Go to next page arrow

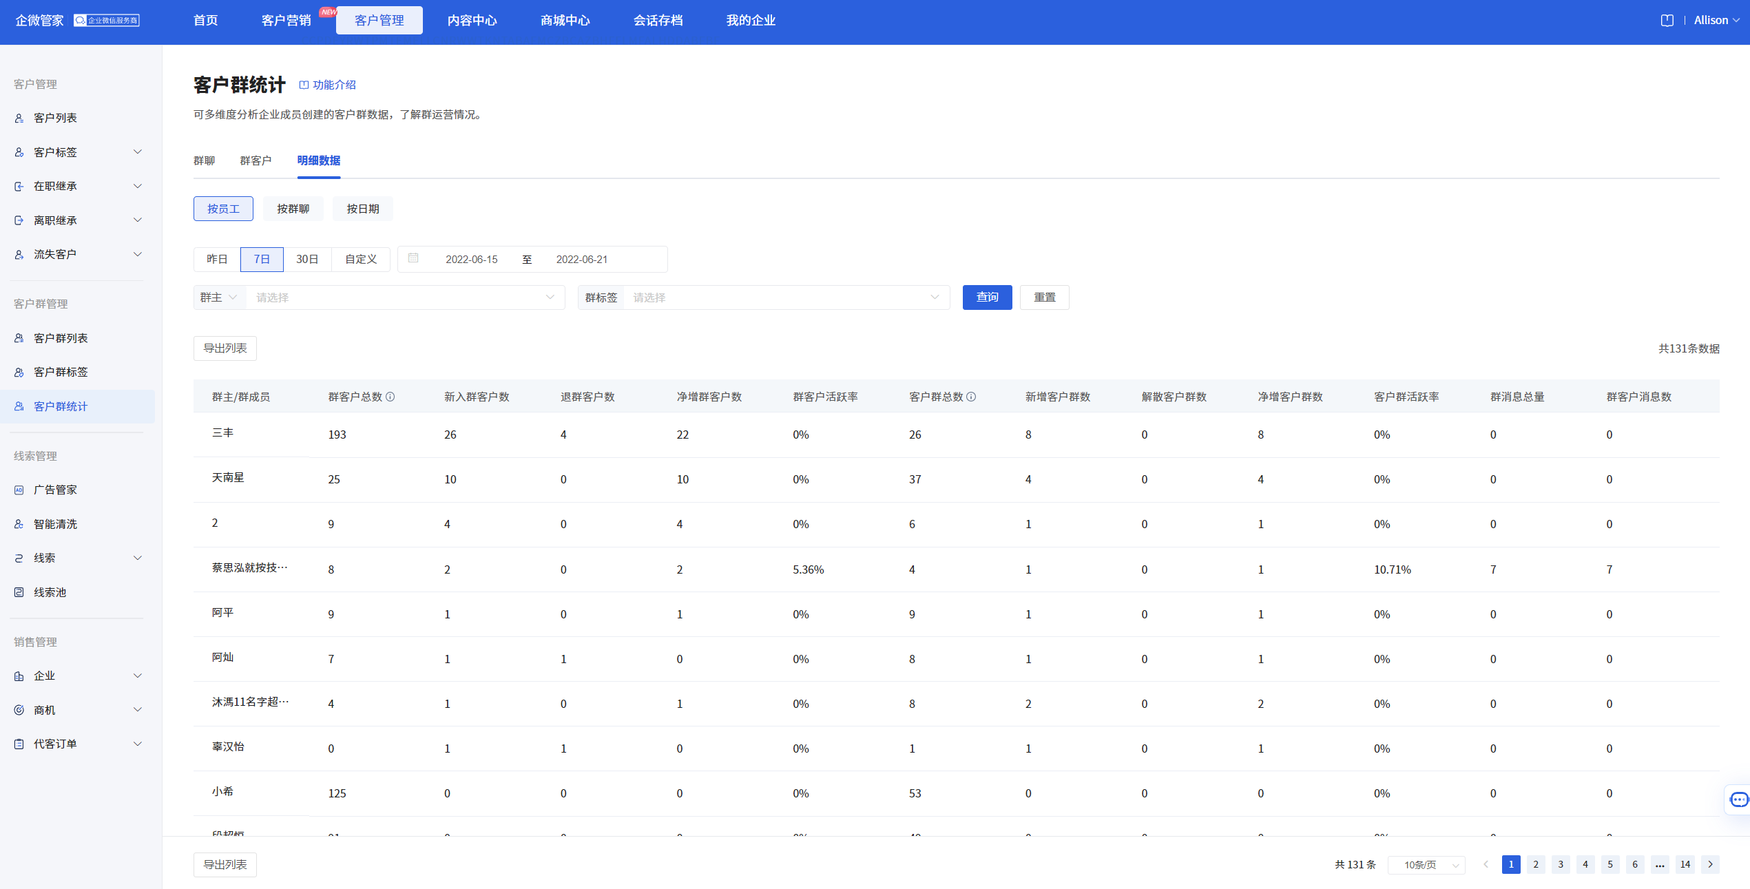pyautogui.click(x=1710, y=864)
